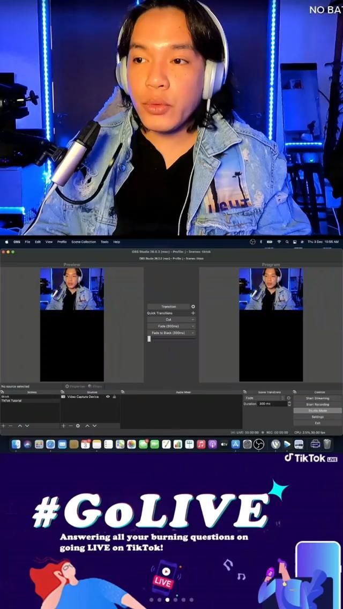Open the Apple menu
The width and height of the screenshot is (343, 609).
(6, 242)
